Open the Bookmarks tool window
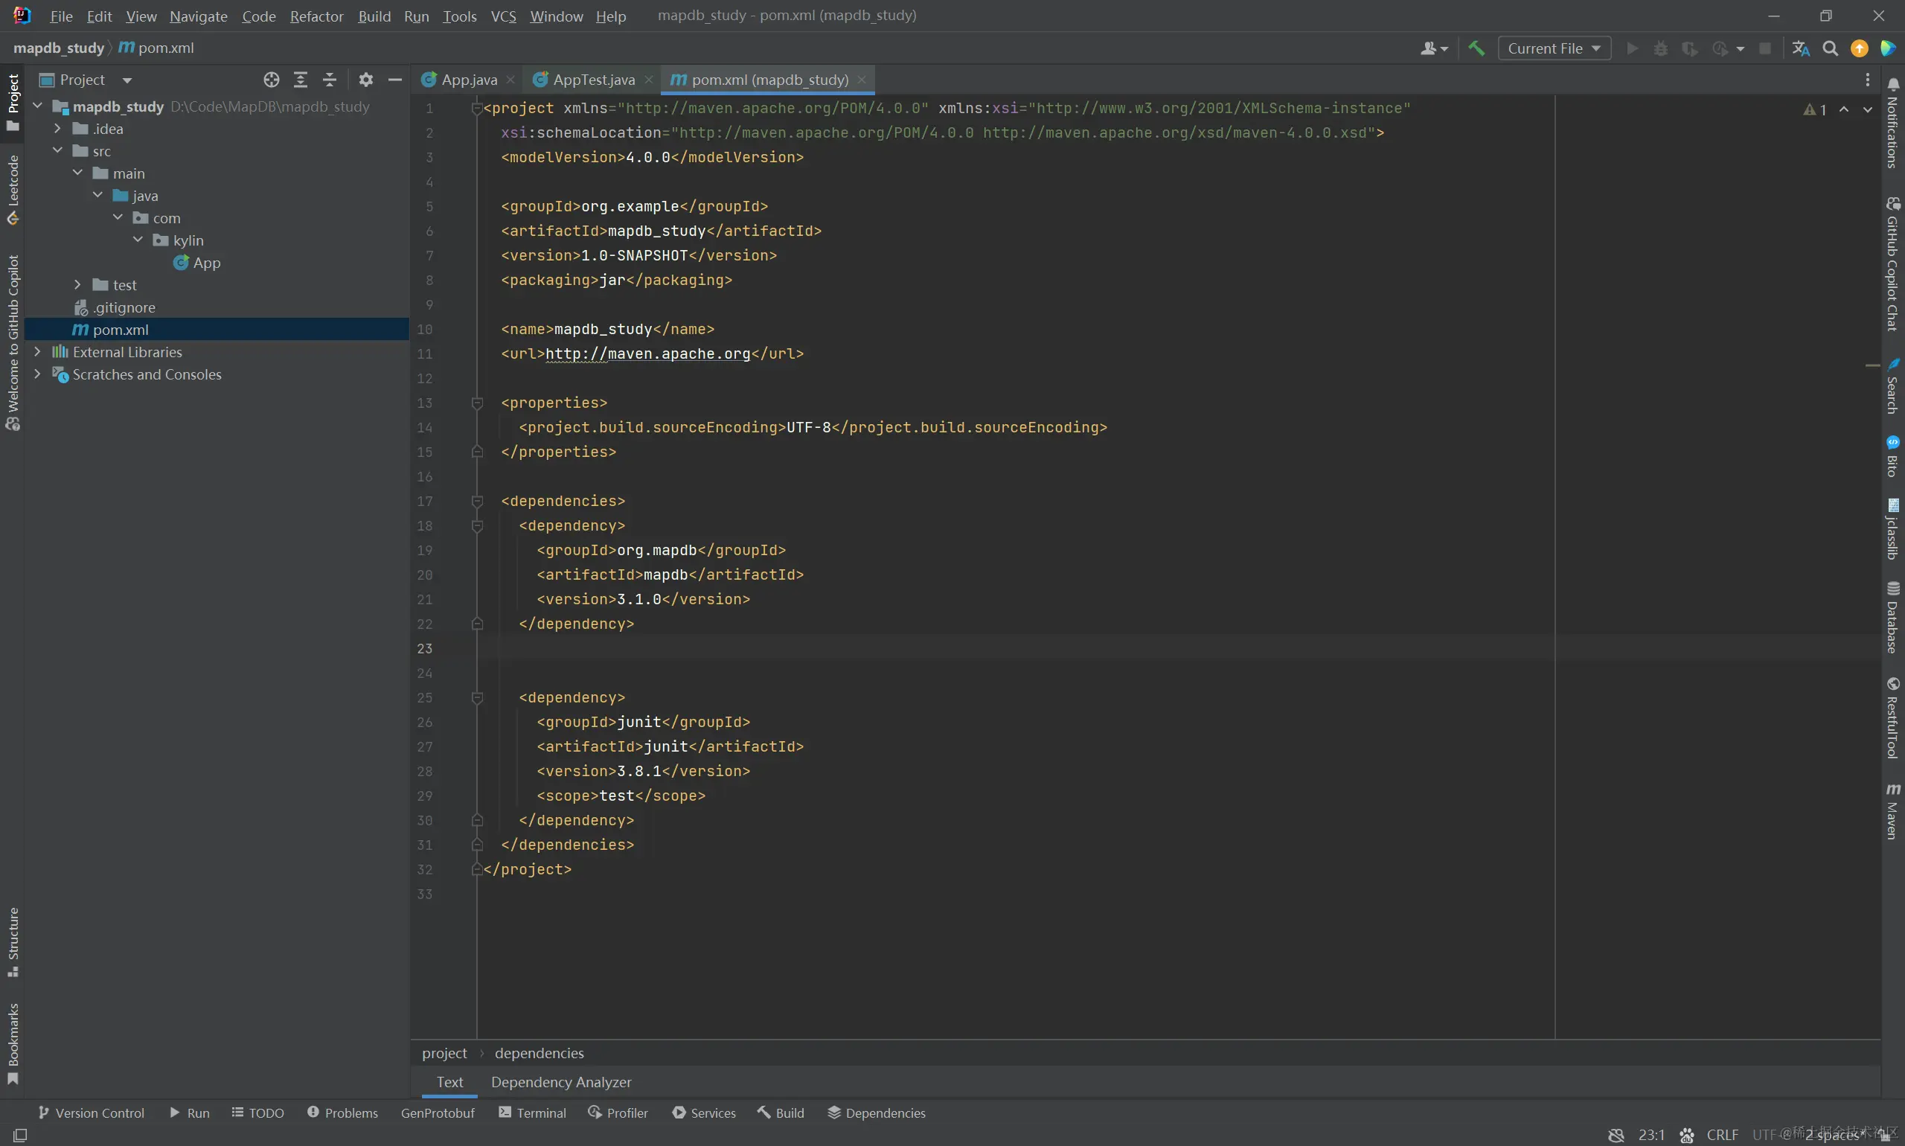 (13, 1043)
